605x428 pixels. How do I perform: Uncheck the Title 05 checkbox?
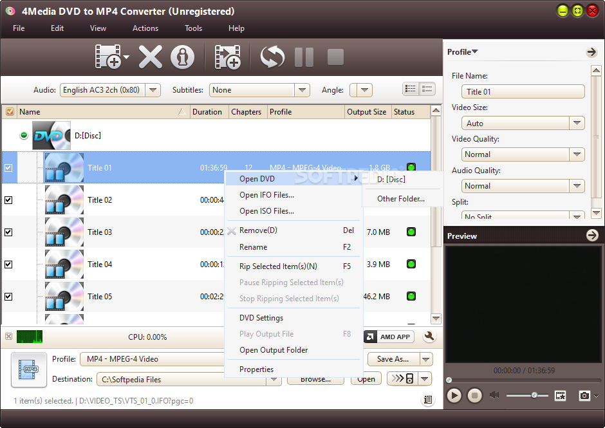(x=8, y=297)
